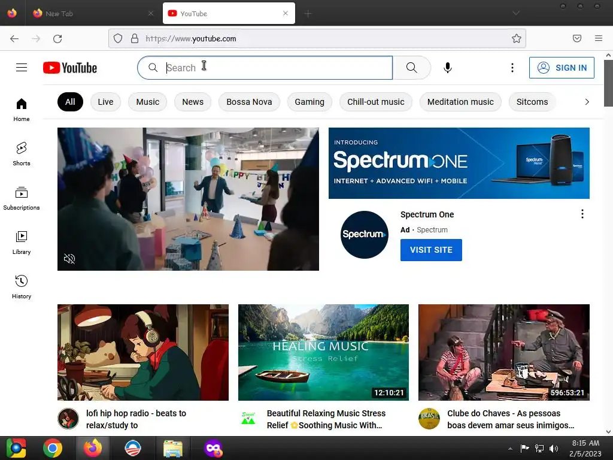Select the Music filter chip
This screenshot has width=613, height=460.
point(148,102)
